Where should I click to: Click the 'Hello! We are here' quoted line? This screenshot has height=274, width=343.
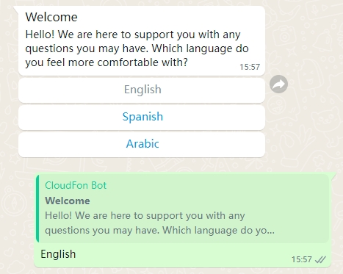coord(145,216)
